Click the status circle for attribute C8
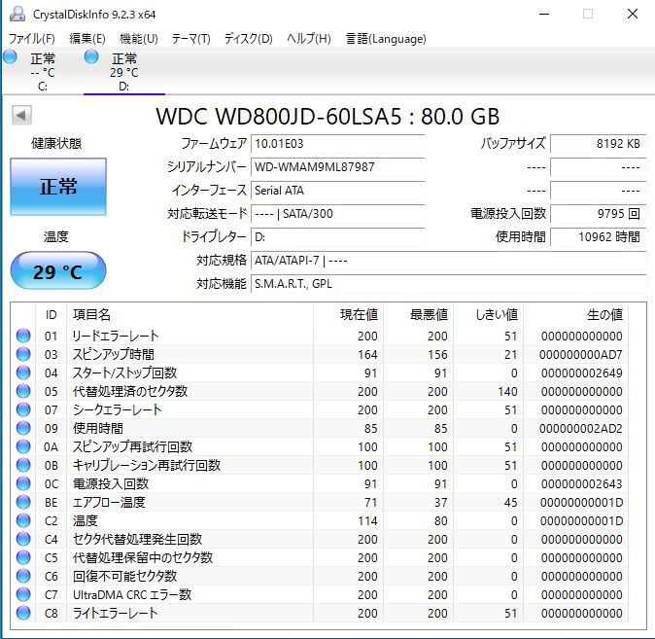The width and height of the screenshot is (655, 639). tap(23, 613)
